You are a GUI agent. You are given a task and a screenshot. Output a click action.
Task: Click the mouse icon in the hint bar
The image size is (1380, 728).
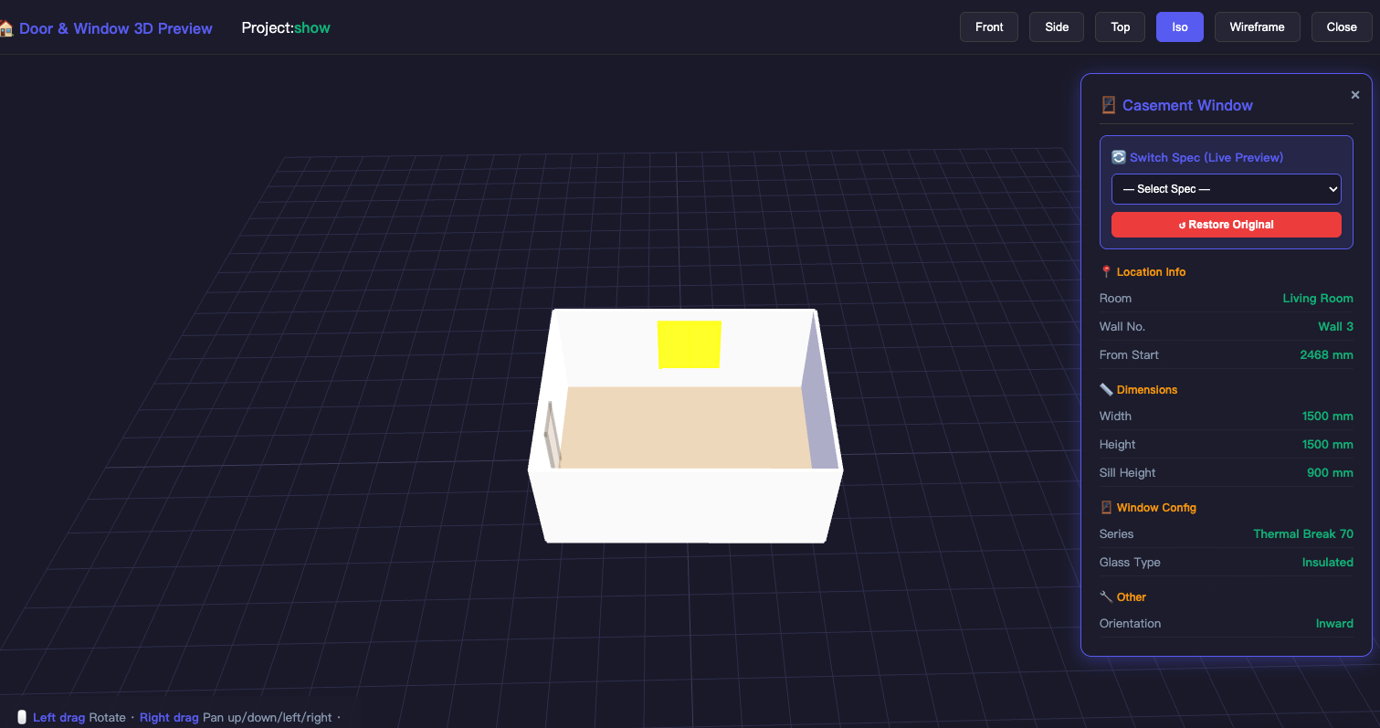[22, 717]
